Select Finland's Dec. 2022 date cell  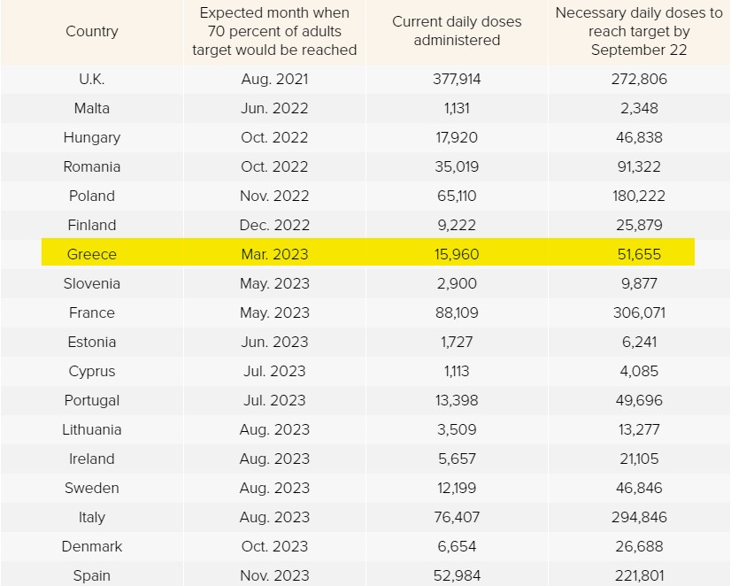pyautogui.click(x=274, y=225)
